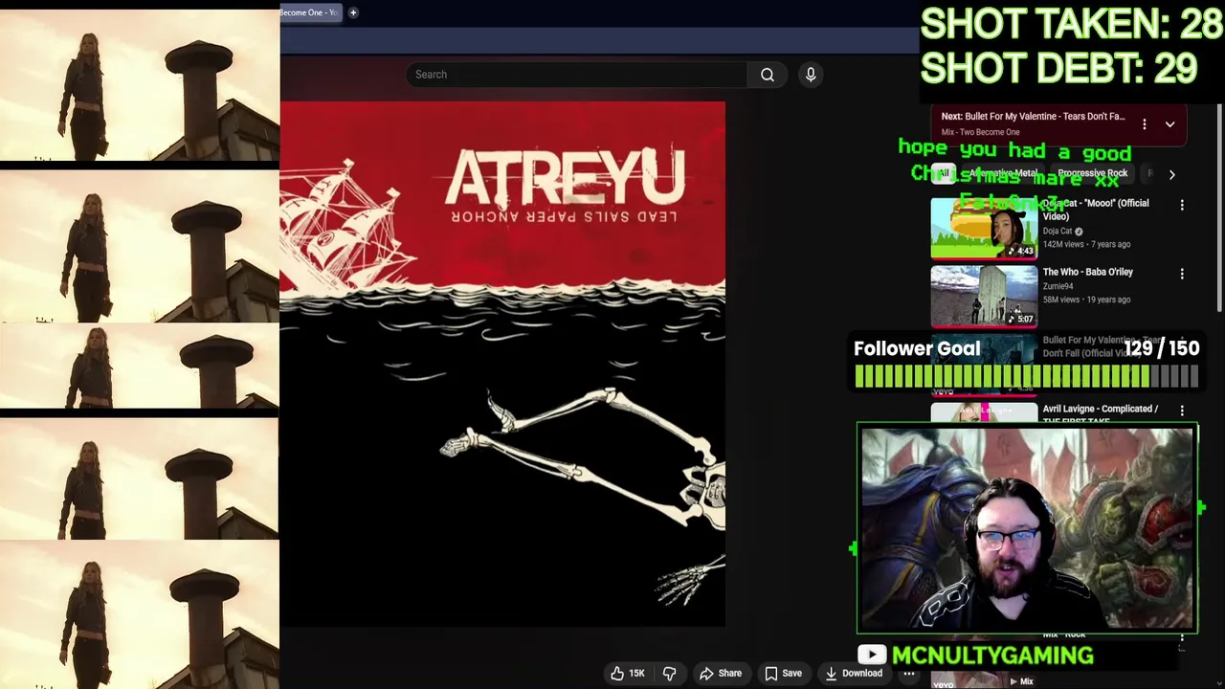Screen dimensions: 1225x689
Task: Save the video to a playlist
Action: (783, 673)
